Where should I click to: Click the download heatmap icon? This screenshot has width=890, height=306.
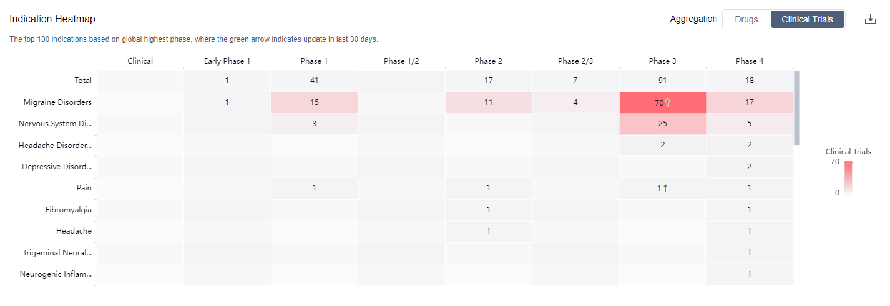point(871,19)
